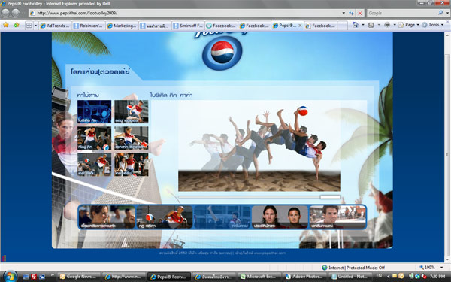Expand the Print options dropdown arrow
Image resolution: width=451 pixels, height=282 pixels.
click(x=395, y=25)
